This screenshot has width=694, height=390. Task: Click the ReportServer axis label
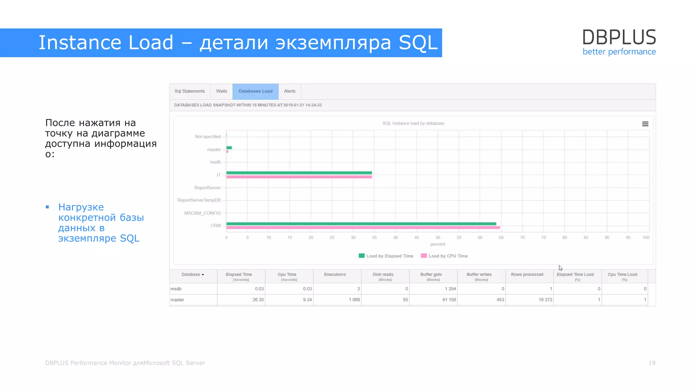click(x=207, y=188)
